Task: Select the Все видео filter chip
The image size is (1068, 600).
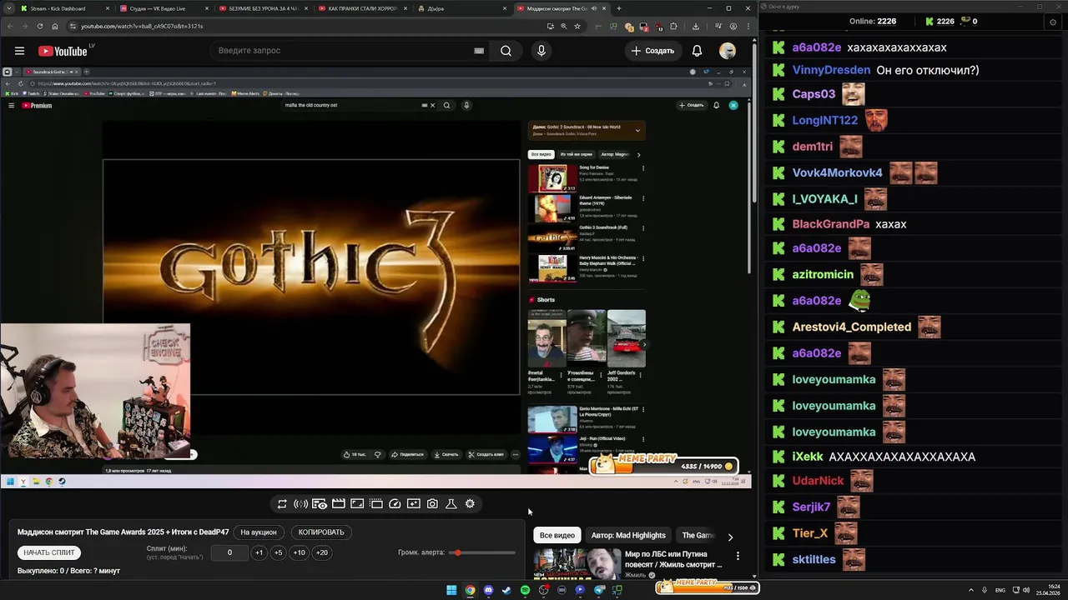Action: coord(557,535)
